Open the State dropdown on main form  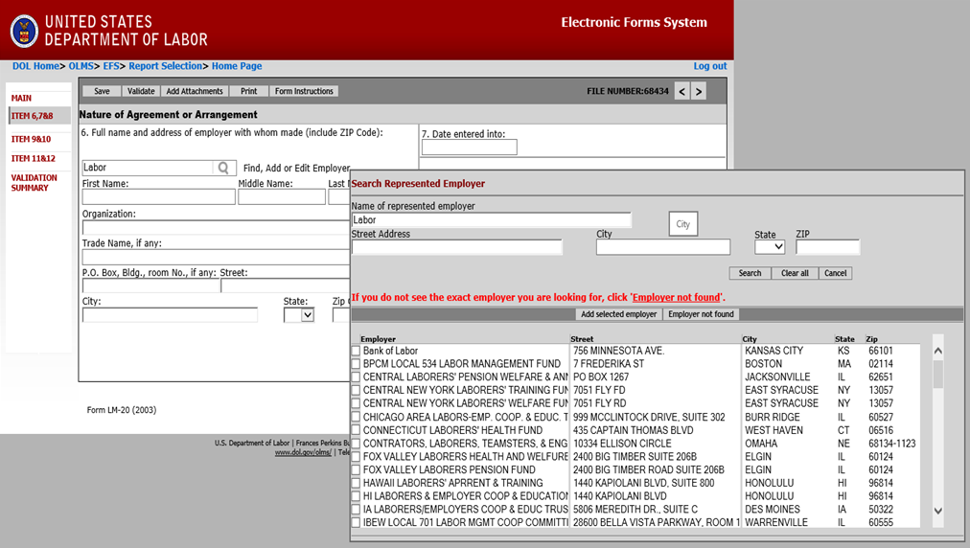(299, 315)
